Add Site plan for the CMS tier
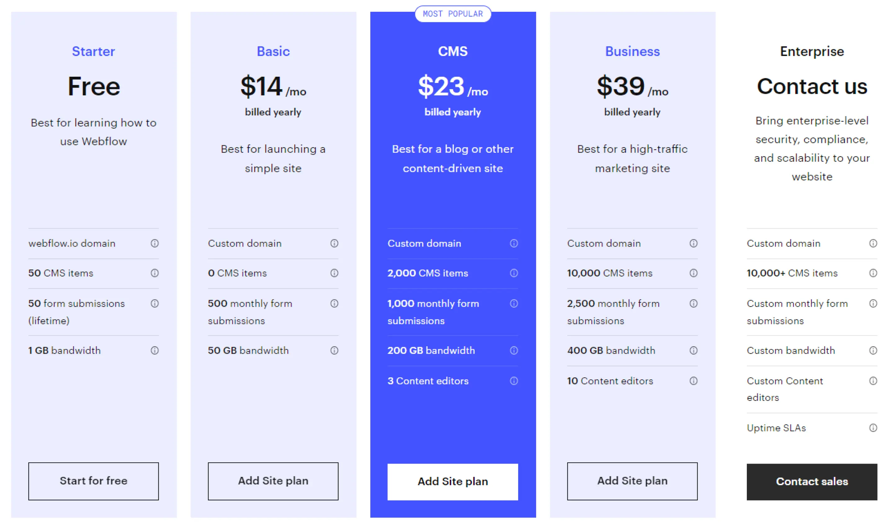 click(452, 481)
